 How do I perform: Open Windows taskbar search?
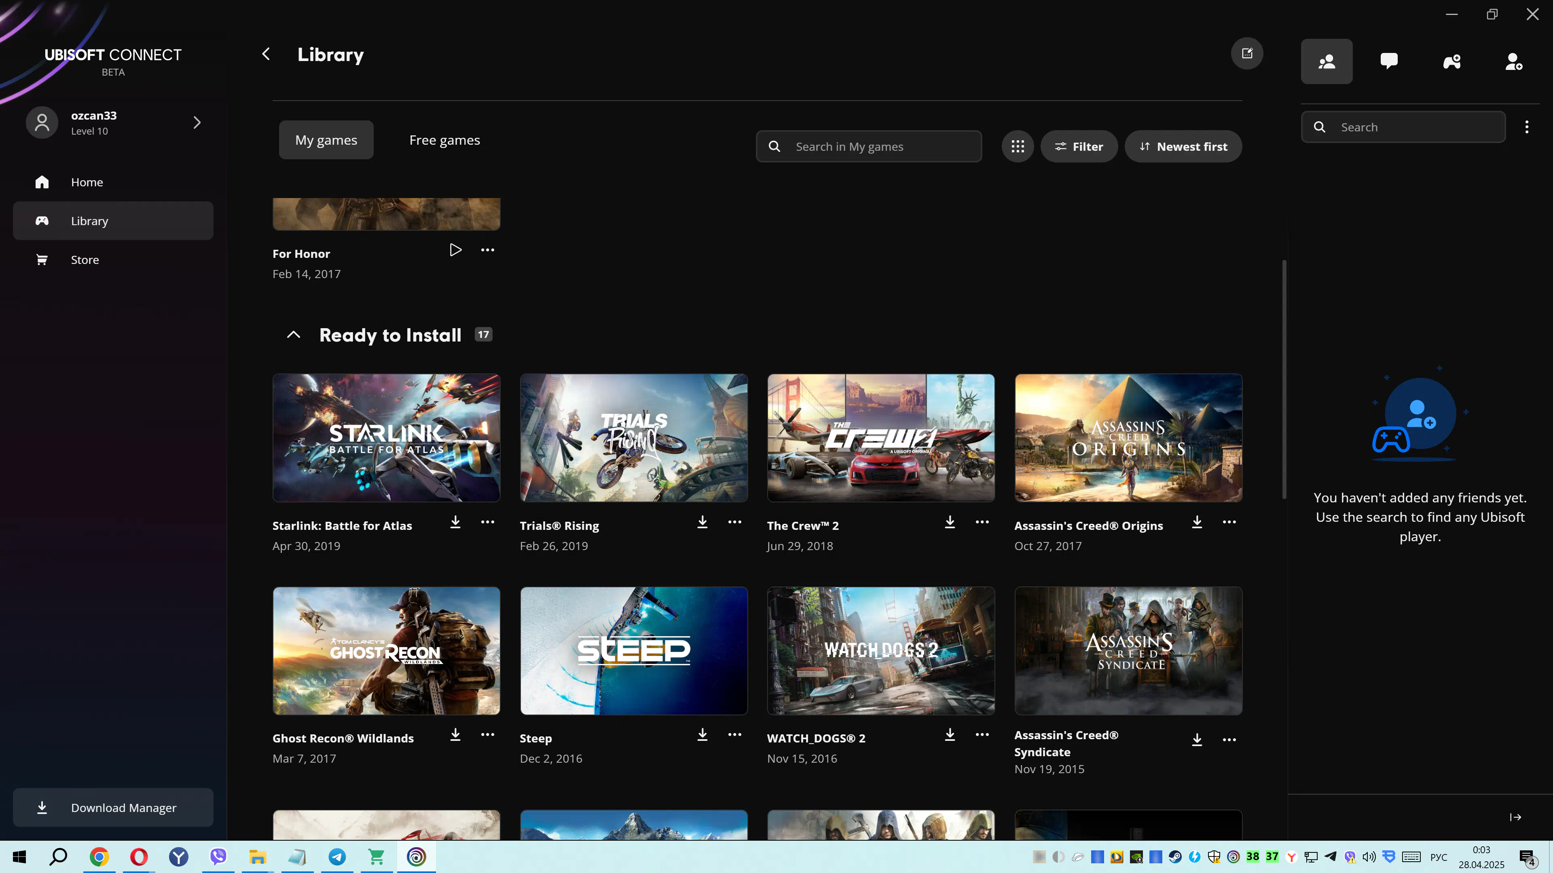pyautogui.click(x=59, y=857)
